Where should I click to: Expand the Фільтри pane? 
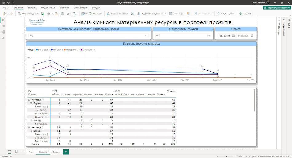pos(279,20)
